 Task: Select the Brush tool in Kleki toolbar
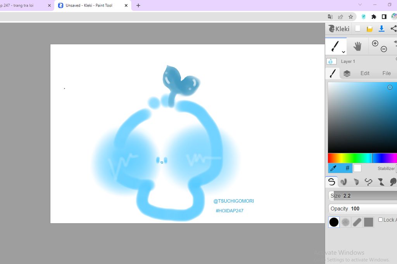pos(335,46)
